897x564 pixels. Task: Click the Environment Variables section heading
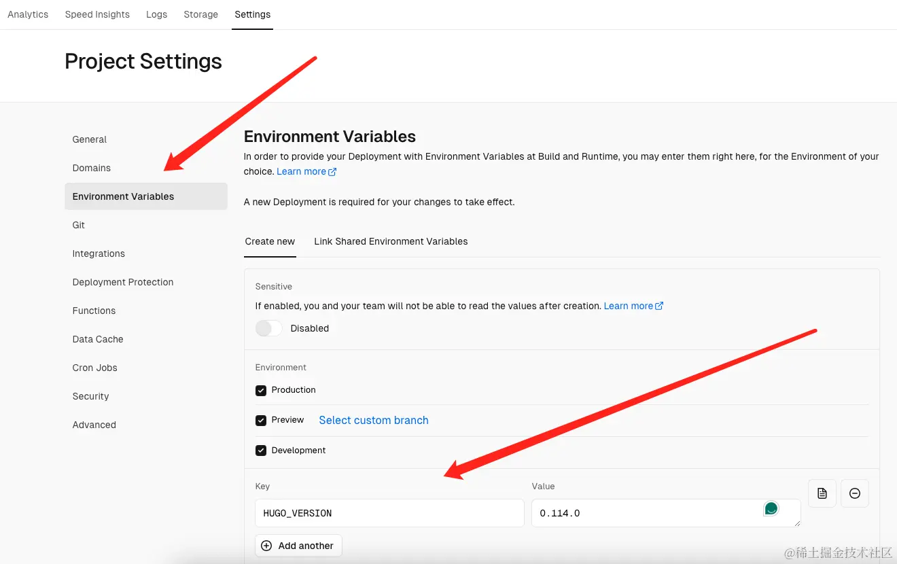pos(330,137)
